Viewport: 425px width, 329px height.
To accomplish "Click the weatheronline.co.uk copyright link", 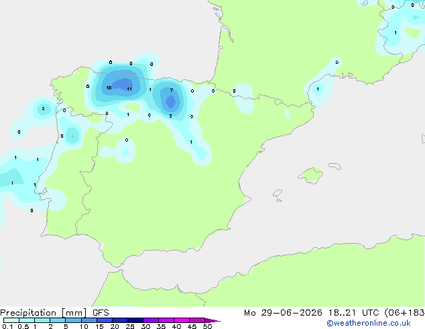I will tap(369, 323).
